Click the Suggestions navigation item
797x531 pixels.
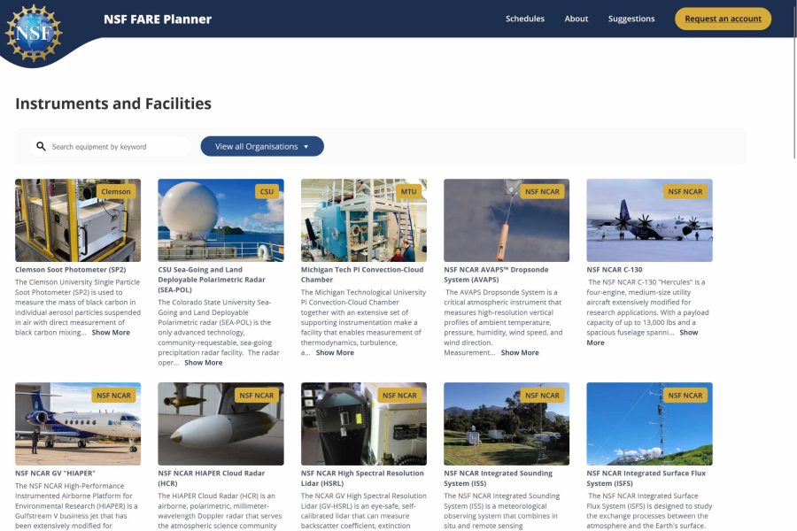click(x=631, y=18)
